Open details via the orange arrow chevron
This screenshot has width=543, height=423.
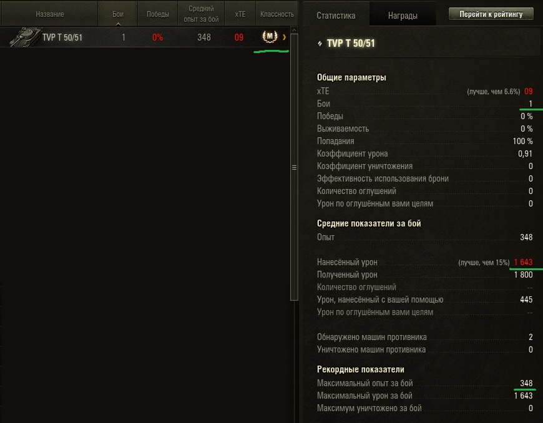tap(285, 37)
